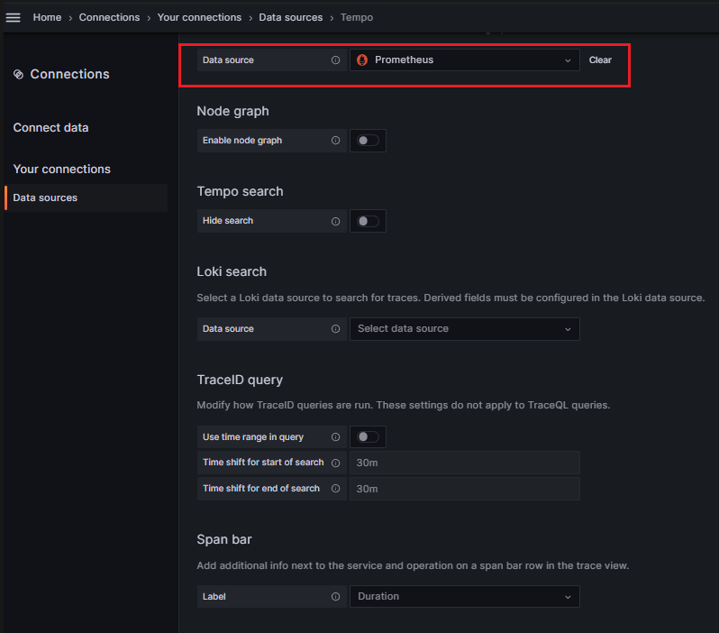Click info icon for Time shift for end of search
Image resolution: width=719 pixels, height=633 pixels.
(335, 489)
